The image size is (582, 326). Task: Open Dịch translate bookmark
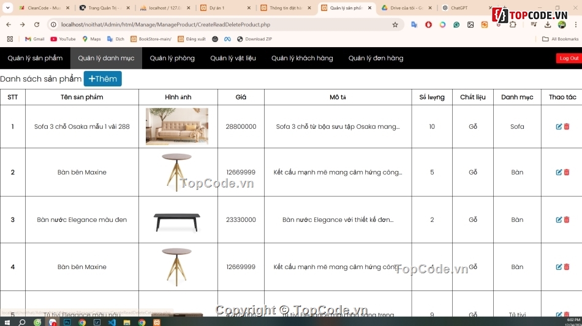[x=116, y=39]
